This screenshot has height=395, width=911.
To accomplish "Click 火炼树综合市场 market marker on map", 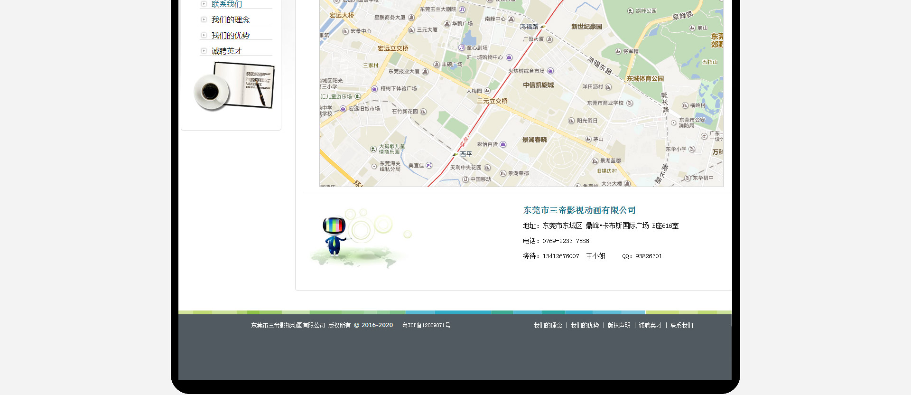I will tap(550, 71).
